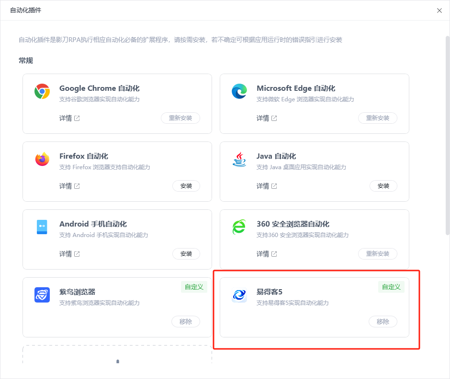This screenshot has width=450, height=379.
Task: Click the Firefox logo icon
Action: tap(42, 159)
